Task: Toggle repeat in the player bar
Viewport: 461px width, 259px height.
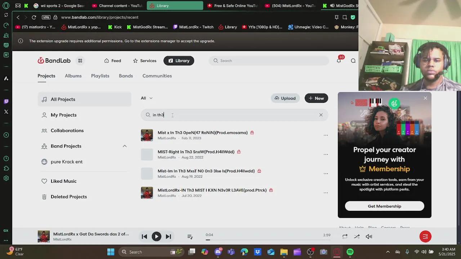Action: coord(345,236)
